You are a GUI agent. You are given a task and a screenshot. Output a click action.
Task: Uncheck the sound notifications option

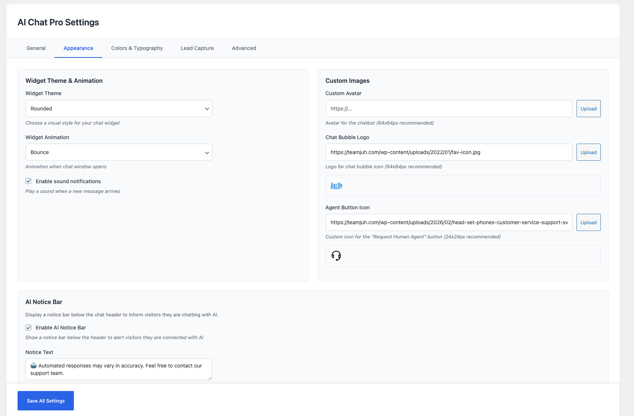pos(28,181)
